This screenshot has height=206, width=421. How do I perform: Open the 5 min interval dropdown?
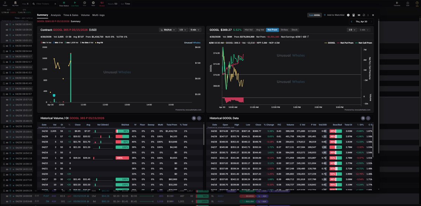195,30
